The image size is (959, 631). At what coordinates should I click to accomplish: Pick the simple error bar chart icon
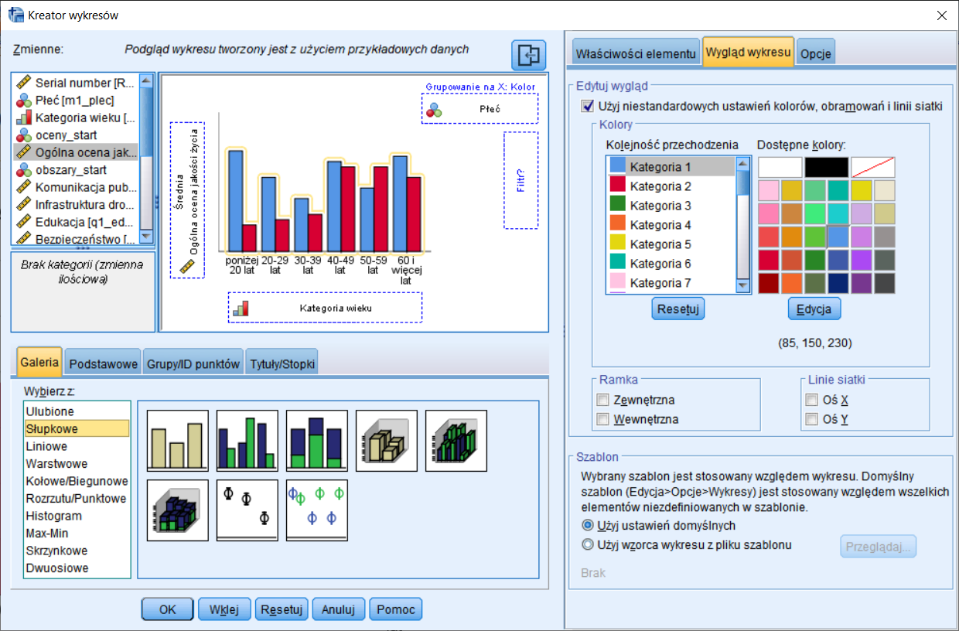coord(247,510)
